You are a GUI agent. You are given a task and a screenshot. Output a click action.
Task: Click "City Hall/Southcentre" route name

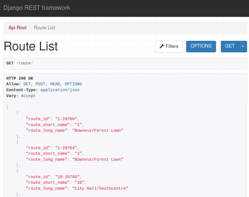click(100, 188)
